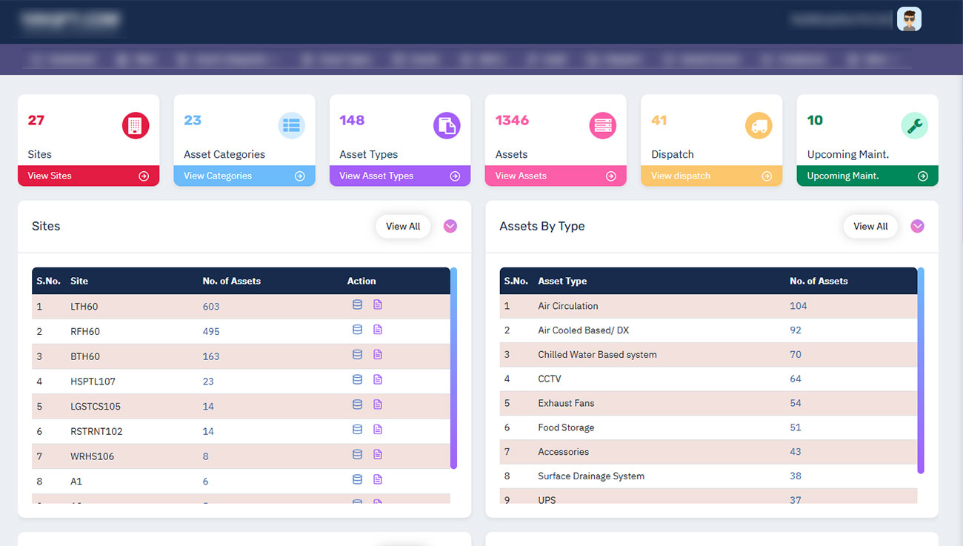Open the user profile avatar
Image resolution: width=963 pixels, height=546 pixels.
909,19
